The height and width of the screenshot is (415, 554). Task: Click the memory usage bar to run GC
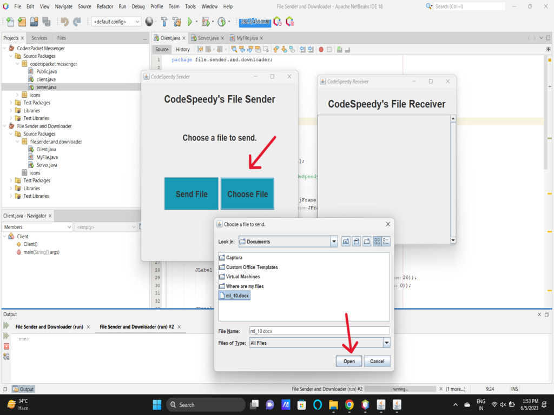coord(255,22)
